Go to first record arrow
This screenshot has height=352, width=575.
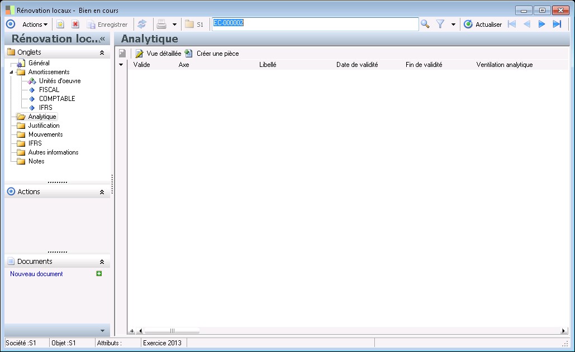pyautogui.click(x=512, y=24)
